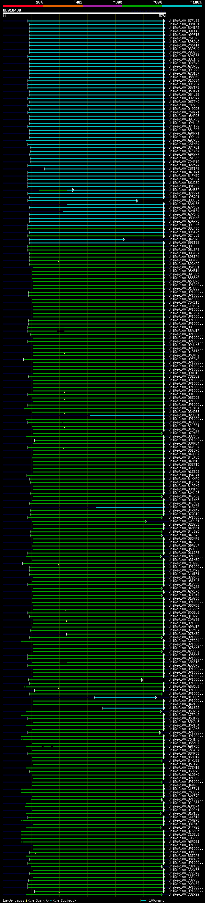Click hit label UniRef100_O49506
This screenshot has width=205, height=903.
click(184, 109)
